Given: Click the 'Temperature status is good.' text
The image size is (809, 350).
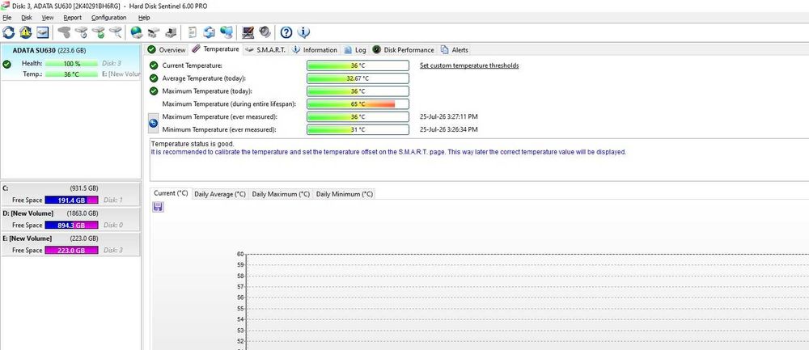Looking at the screenshot, I should pyautogui.click(x=193, y=144).
